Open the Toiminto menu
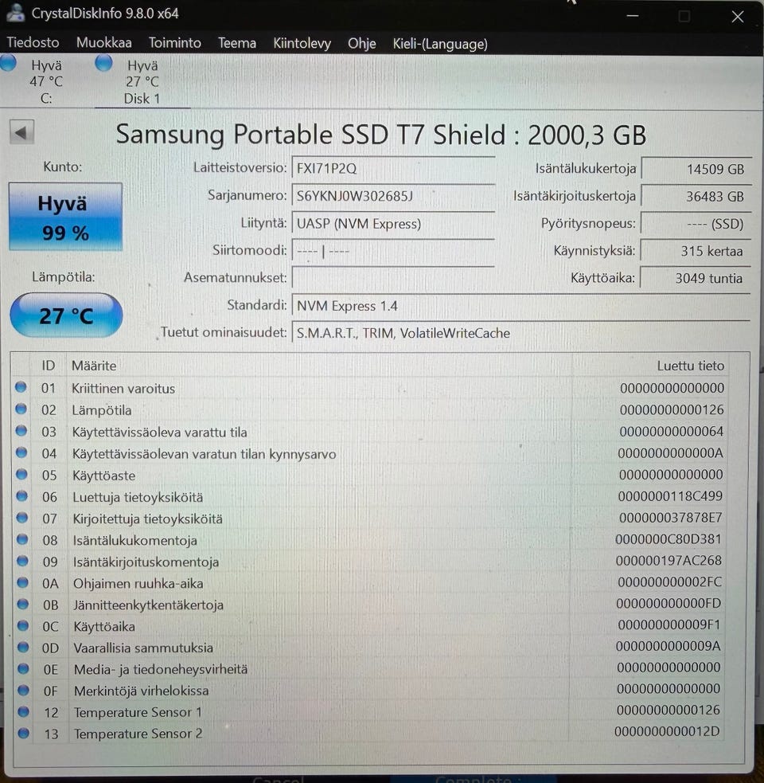 174,43
